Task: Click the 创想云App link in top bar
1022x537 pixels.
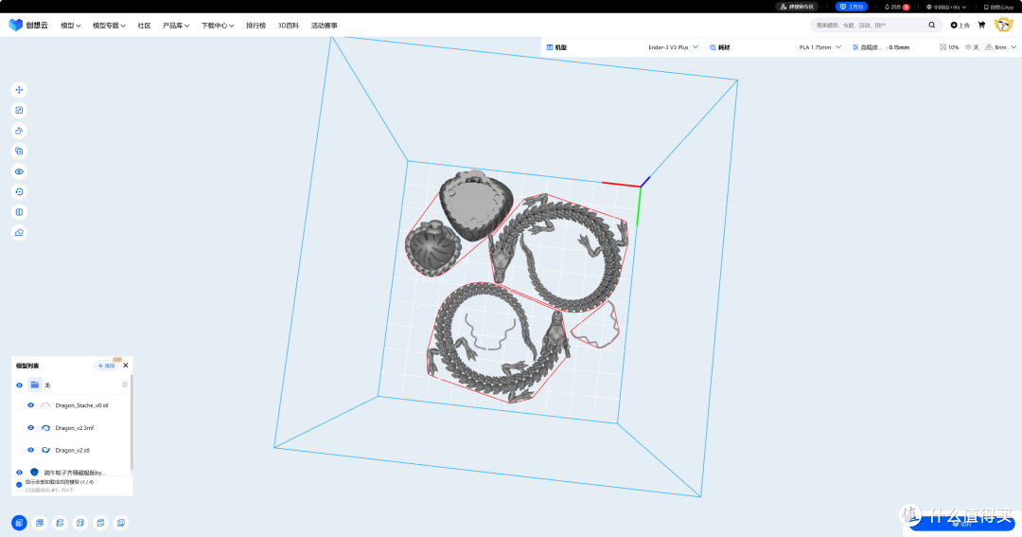Action: click(998, 7)
